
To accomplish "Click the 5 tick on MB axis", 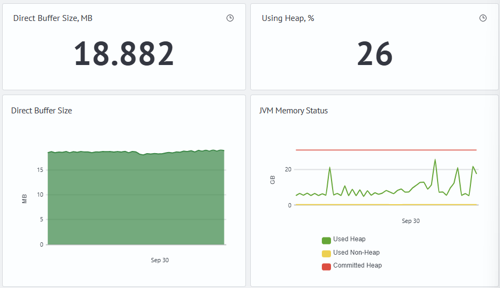I will coord(41,220).
